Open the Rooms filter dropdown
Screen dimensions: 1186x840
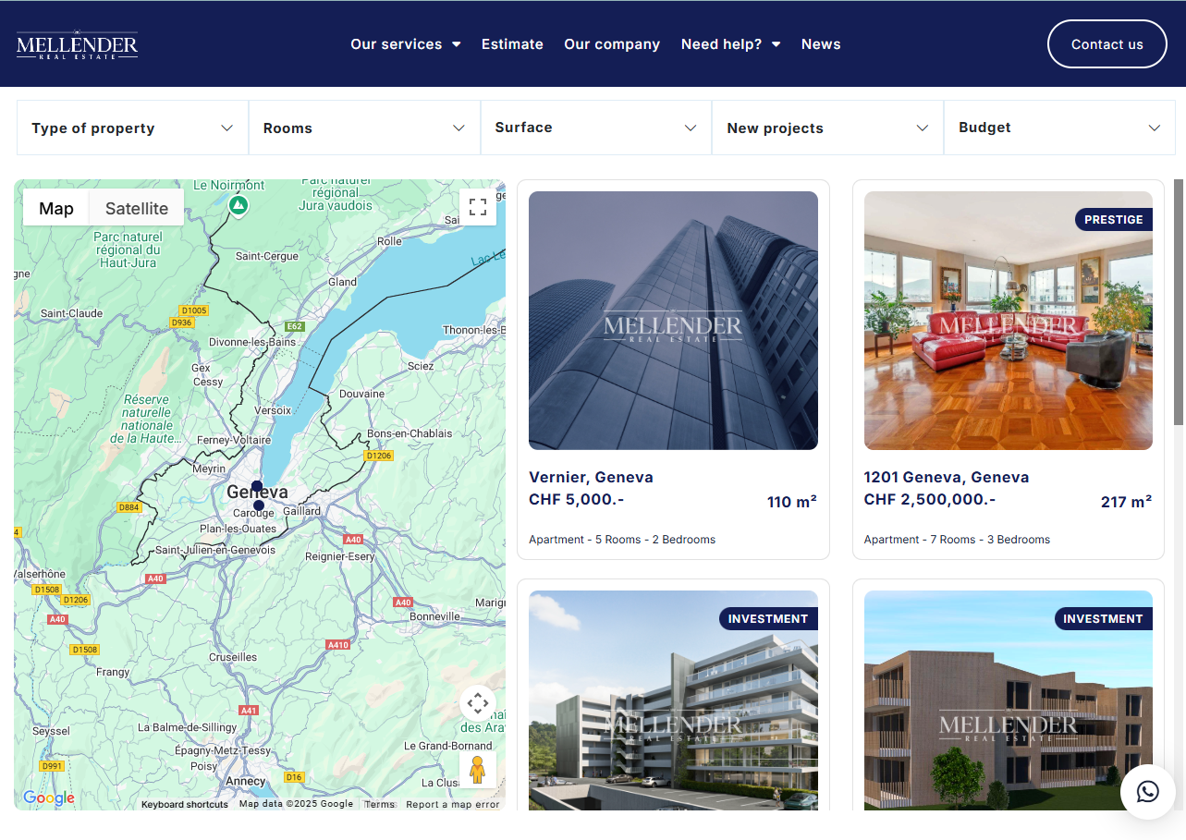364,128
